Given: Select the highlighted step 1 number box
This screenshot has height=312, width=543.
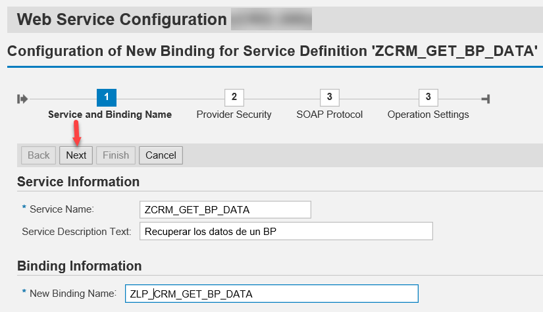Looking at the screenshot, I should pos(107,98).
